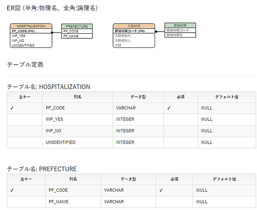Click INP_YES cell in HOSPITALIZATION table
Viewport: 257px width, 210px height.
[x=54, y=119]
